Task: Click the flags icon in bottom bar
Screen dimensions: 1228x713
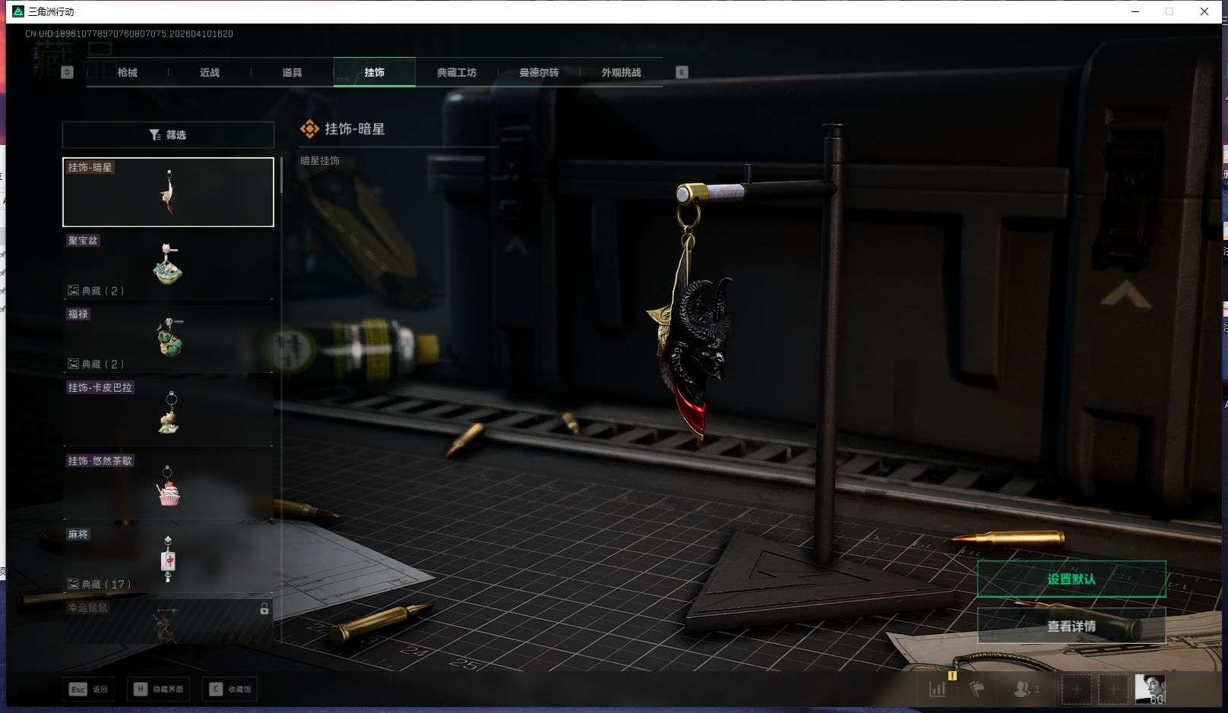Action: pyautogui.click(x=977, y=689)
